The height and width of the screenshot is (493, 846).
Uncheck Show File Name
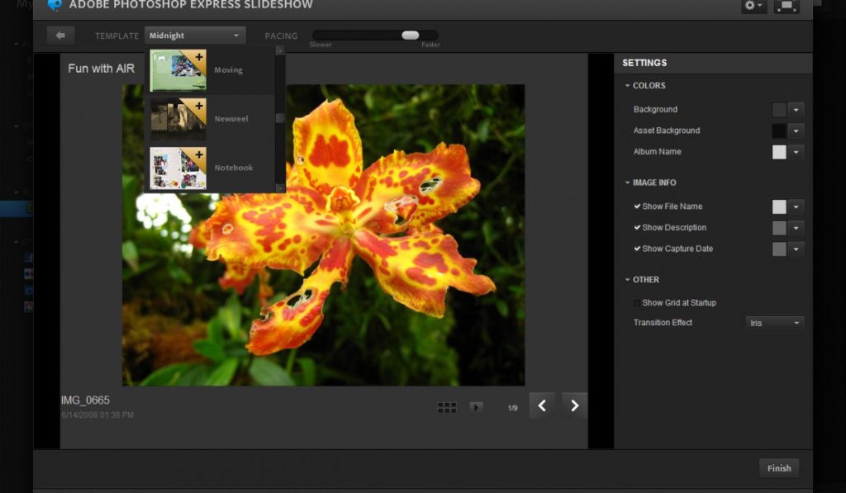637,206
